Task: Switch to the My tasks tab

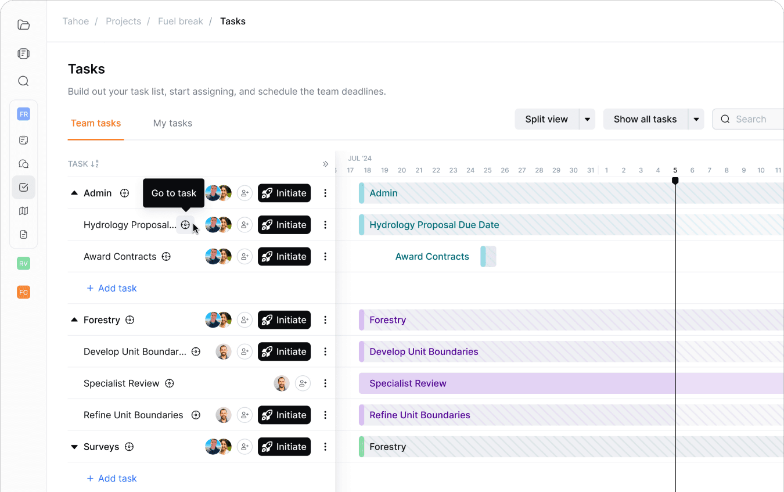Action: coord(172,123)
